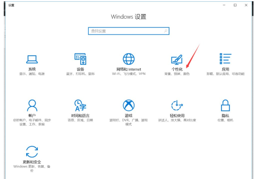Open the 设备 keyboard and speaker icon
Viewport: 256px width, 179px height.
[x=80, y=59]
